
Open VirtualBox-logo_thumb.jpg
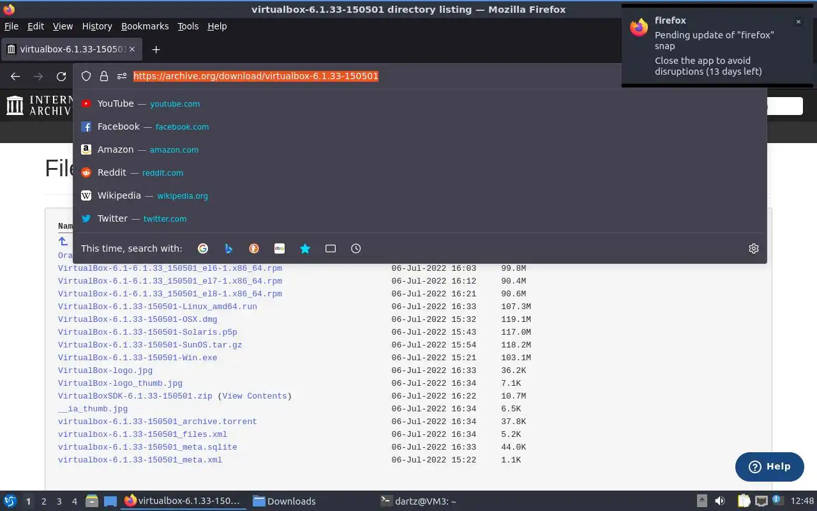120,383
